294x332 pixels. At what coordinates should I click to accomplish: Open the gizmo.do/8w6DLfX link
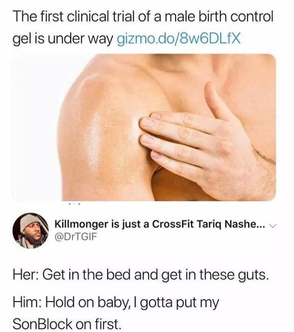(x=179, y=39)
